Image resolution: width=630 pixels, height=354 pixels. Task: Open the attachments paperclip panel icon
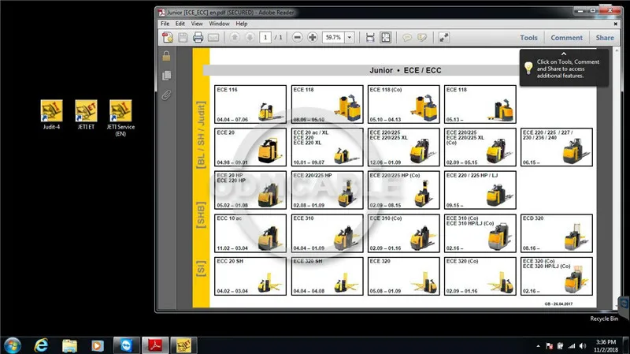pyautogui.click(x=166, y=95)
